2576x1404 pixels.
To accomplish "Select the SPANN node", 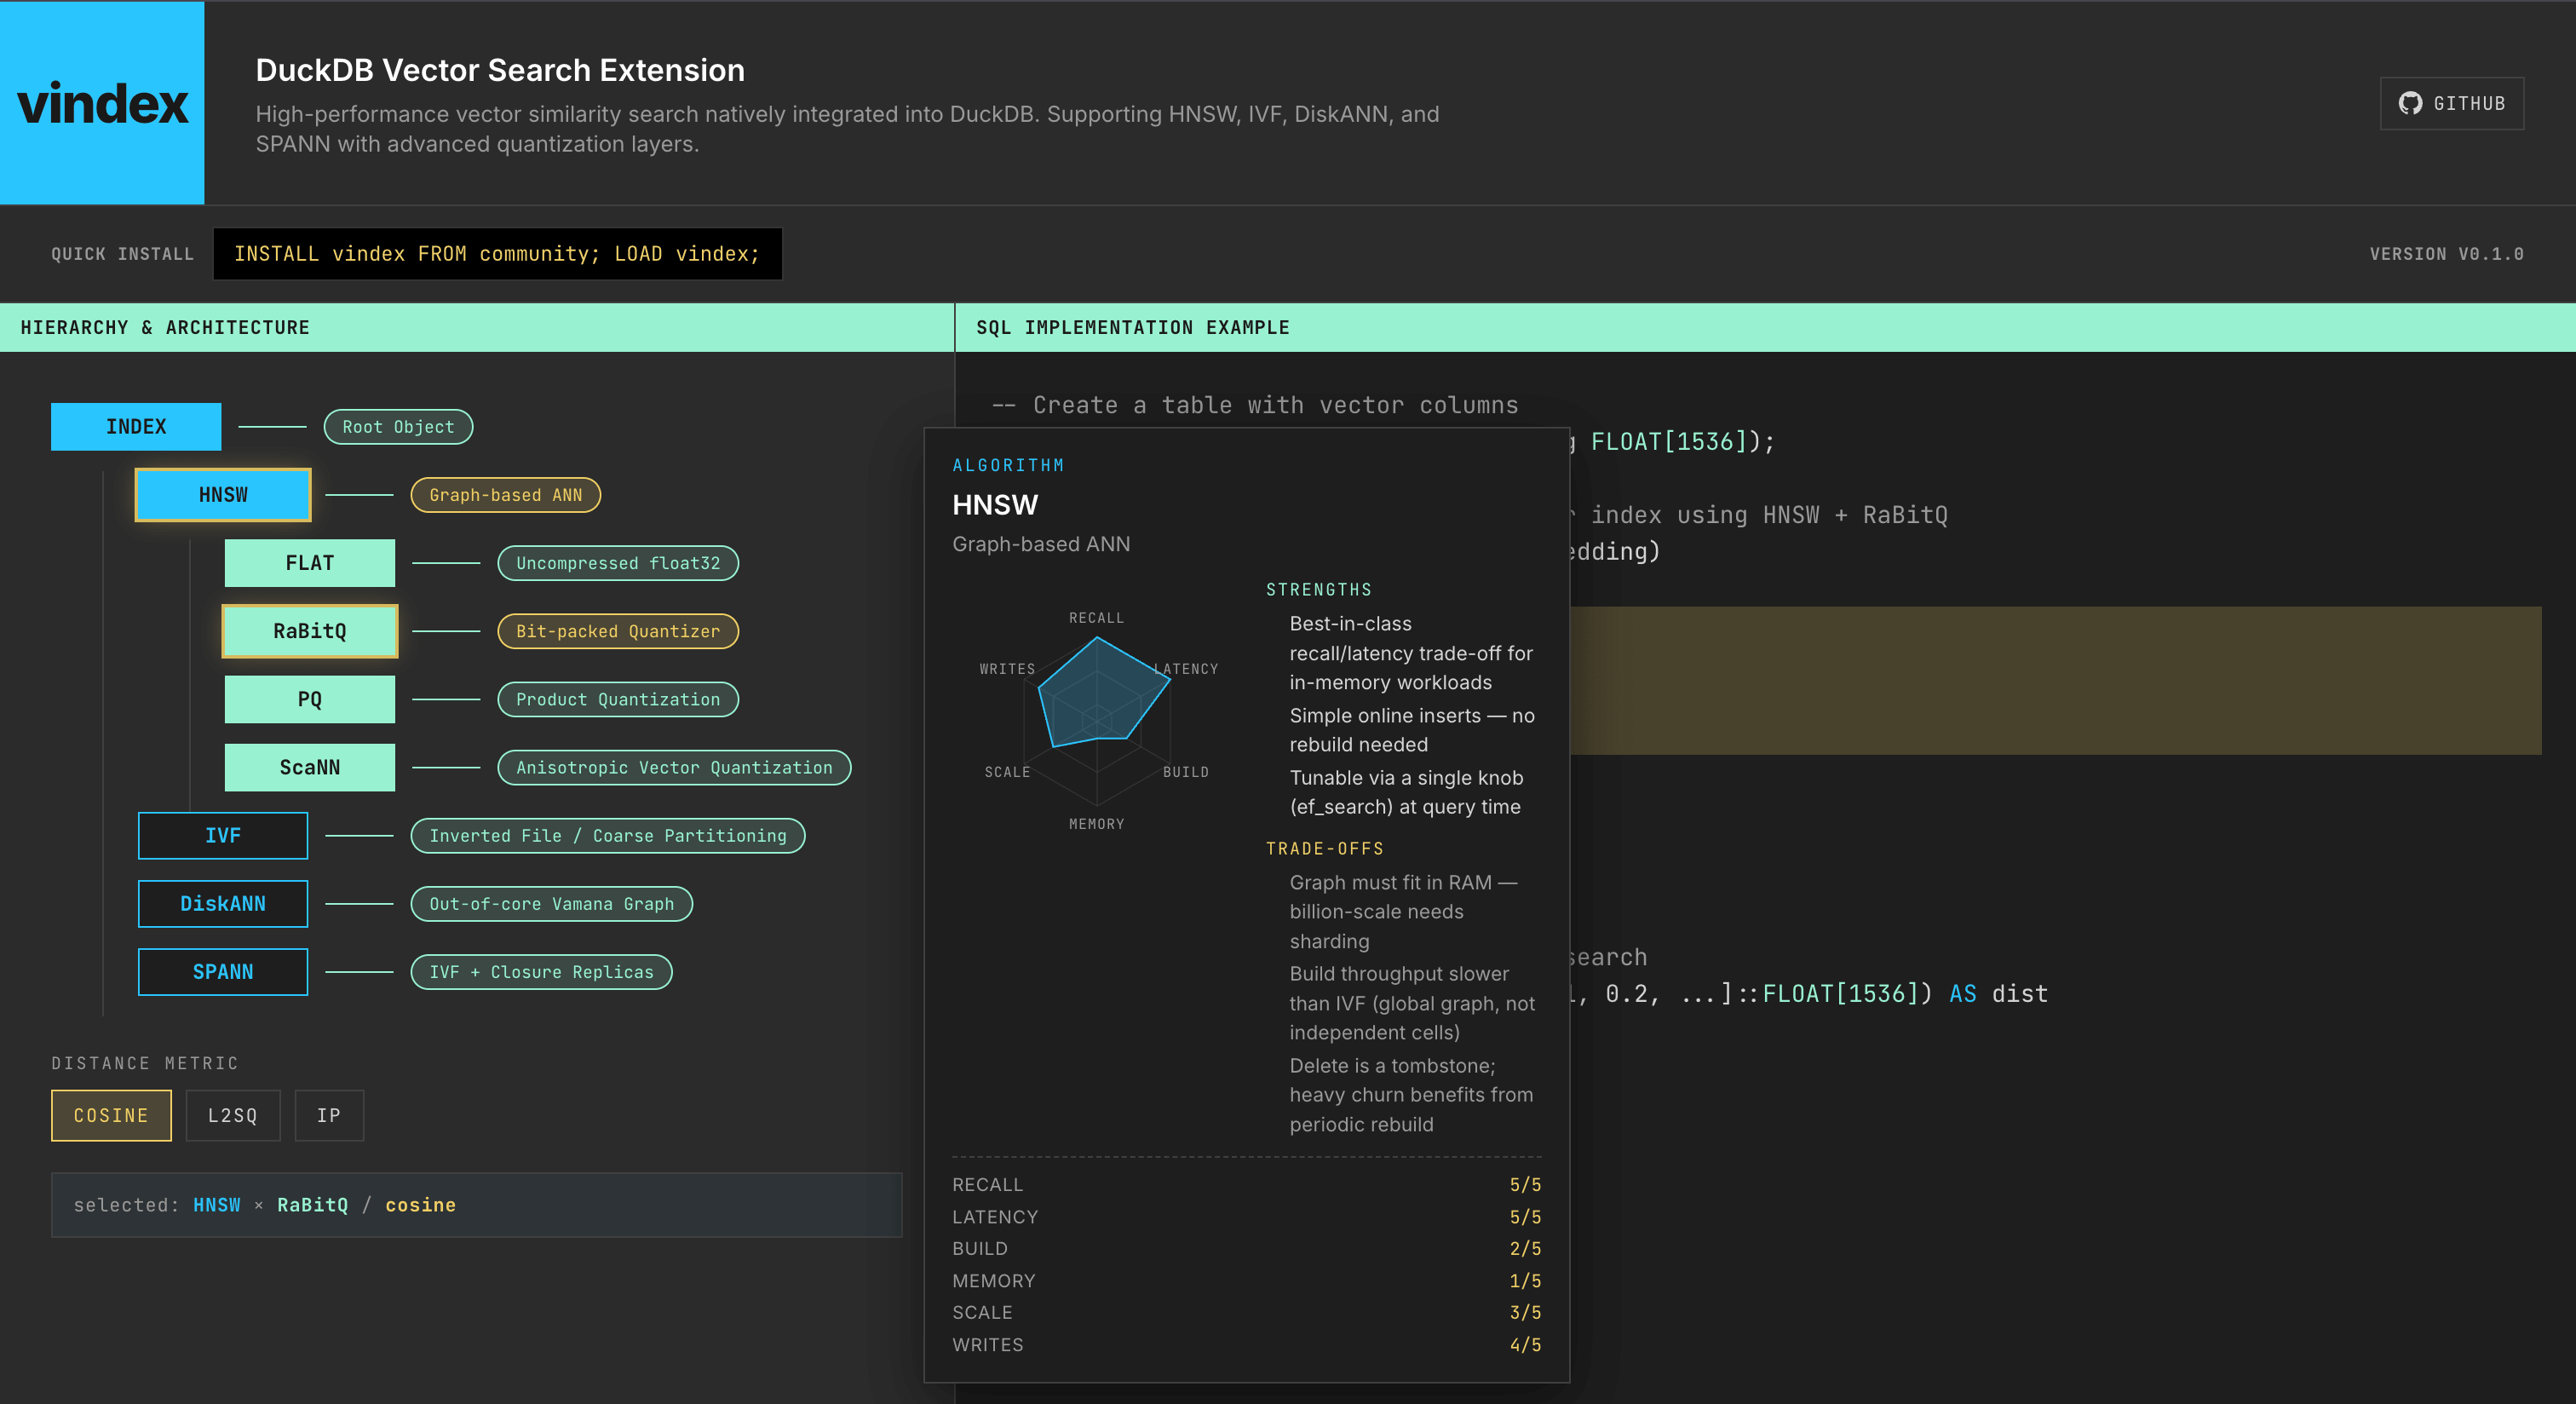I will pos(222,971).
